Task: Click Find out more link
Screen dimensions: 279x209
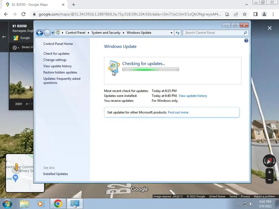Action: tap(178, 112)
